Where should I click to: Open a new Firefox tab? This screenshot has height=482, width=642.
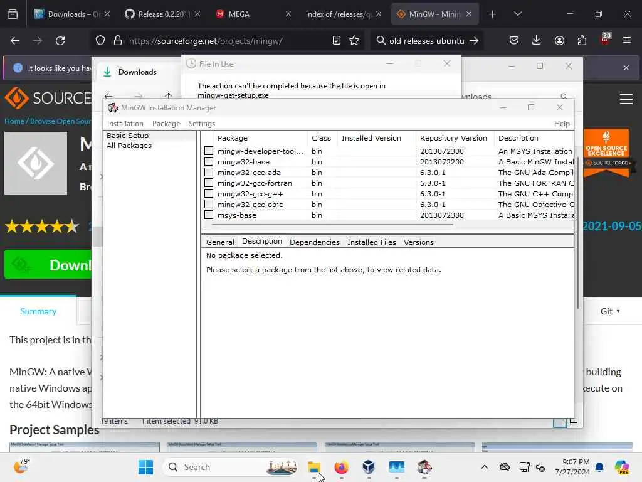click(x=493, y=14)
